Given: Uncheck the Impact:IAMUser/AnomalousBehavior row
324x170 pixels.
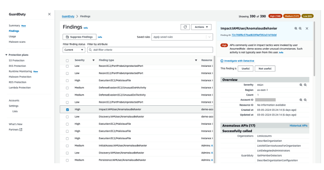Looking at the screenshot, I should [67, 110].
